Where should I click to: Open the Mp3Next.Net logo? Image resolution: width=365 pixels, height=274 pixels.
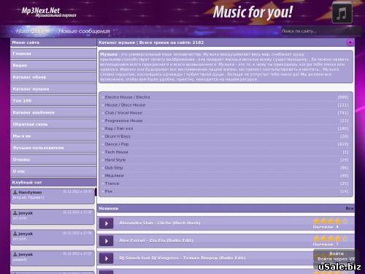(49, 12)
